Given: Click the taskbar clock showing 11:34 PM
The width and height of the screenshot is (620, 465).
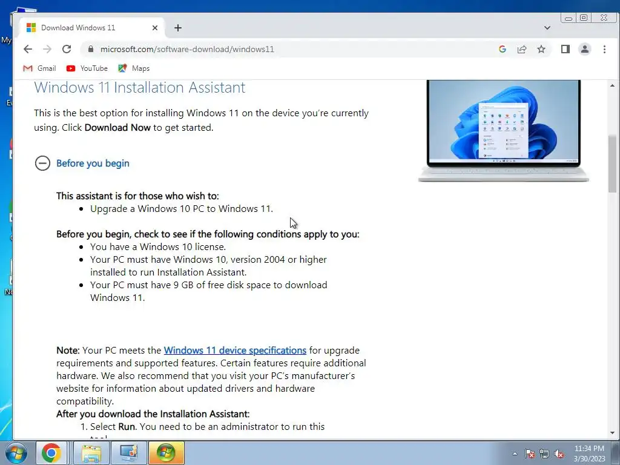Looking at the screenshot, I should [589, 453].
